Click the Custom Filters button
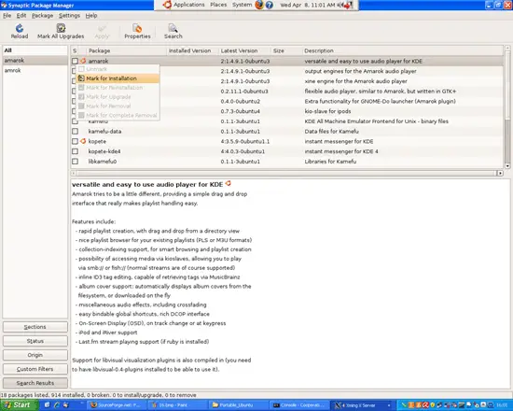 point(35,369)
